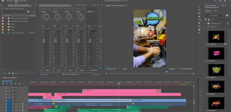Hide the V1 video track output
231x112 pixels.
point(16,100)
